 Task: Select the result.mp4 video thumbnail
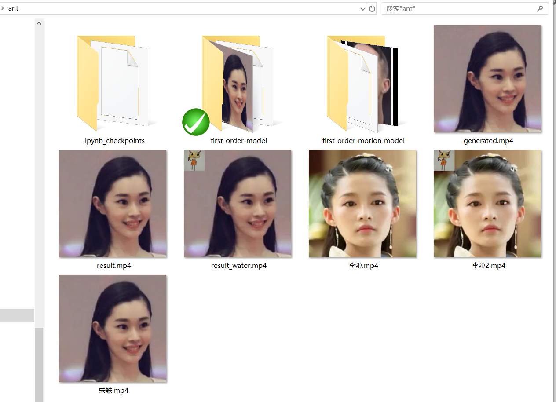113,204
